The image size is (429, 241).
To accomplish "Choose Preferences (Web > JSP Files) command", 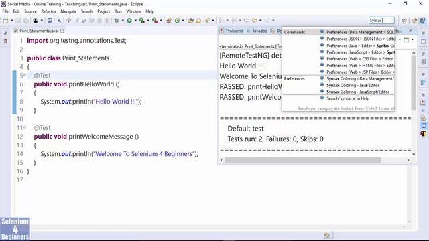I will pyautogui.click(x=357, y=72).
